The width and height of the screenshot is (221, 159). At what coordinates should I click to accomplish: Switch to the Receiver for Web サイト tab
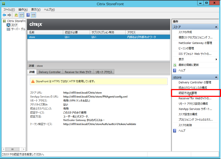(x=78, y=72)
